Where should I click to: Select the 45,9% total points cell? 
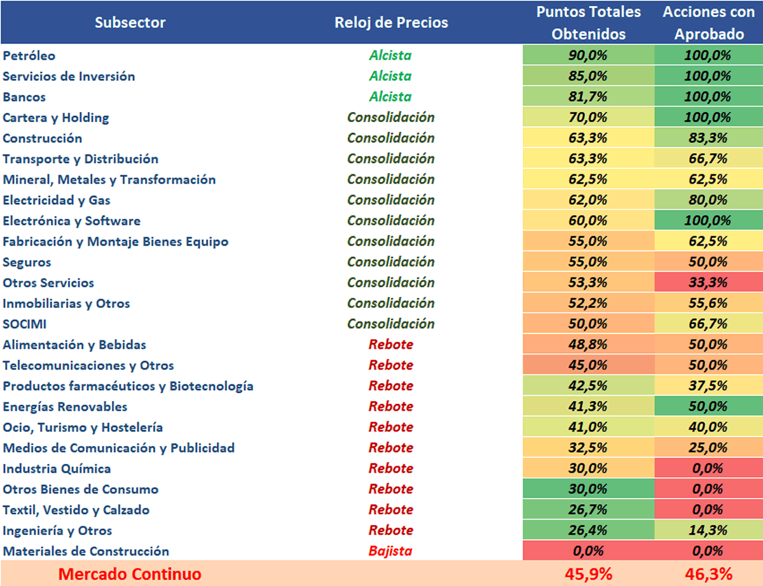tap(588, 574)
